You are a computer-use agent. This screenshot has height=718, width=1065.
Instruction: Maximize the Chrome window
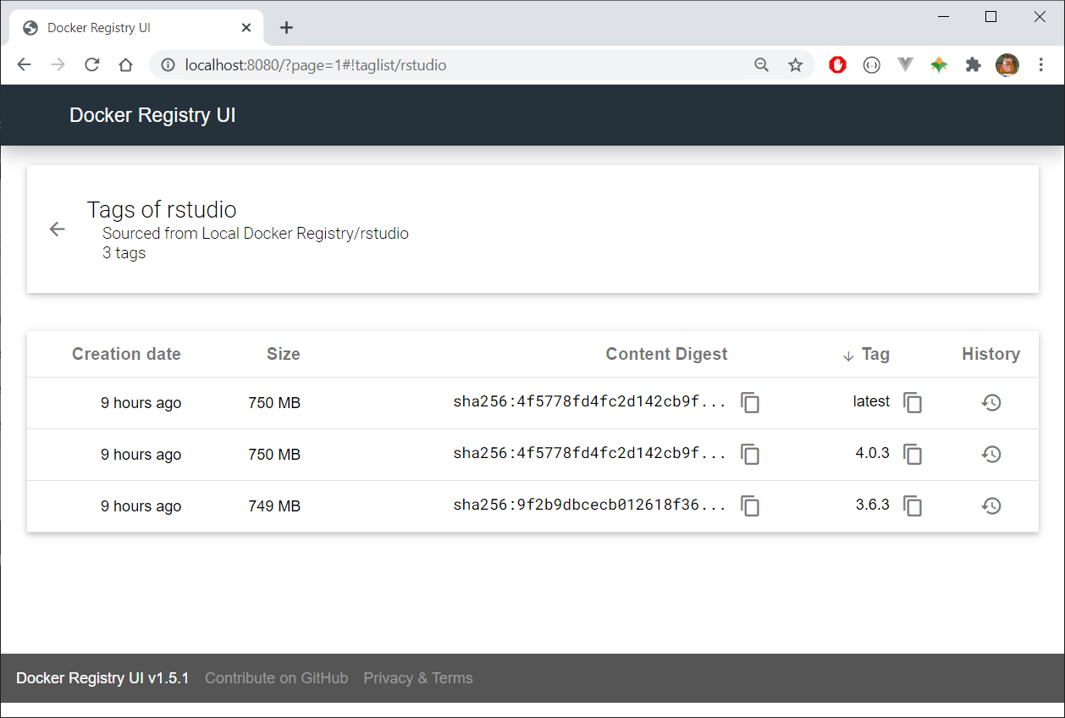(x=991, y=16)
